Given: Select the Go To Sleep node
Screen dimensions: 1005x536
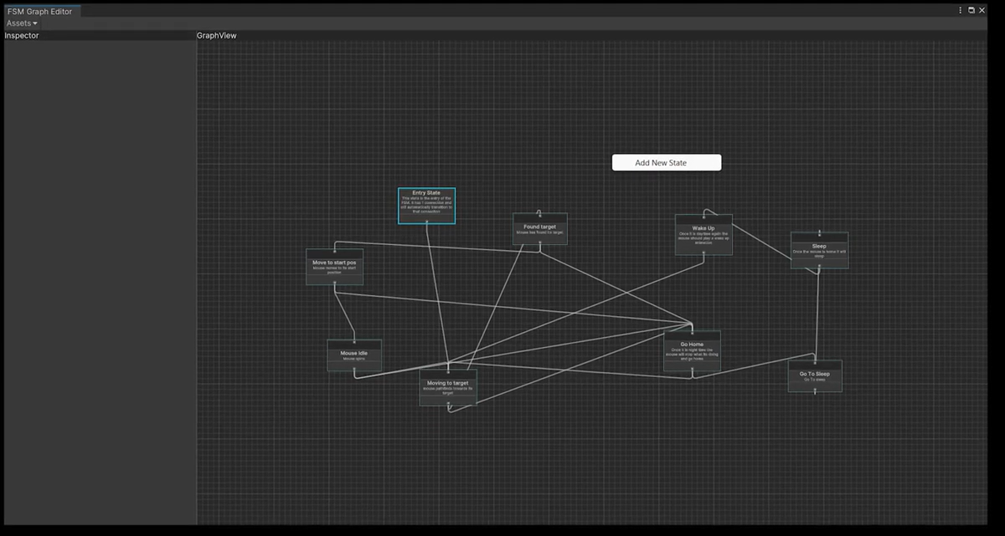Looking at the screenshot, I should pyautogui.click(x=814, y=377).
